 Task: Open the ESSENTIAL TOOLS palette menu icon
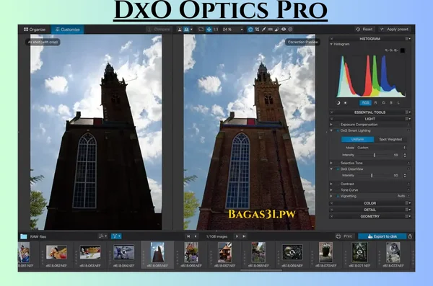[x=408, y=112]
